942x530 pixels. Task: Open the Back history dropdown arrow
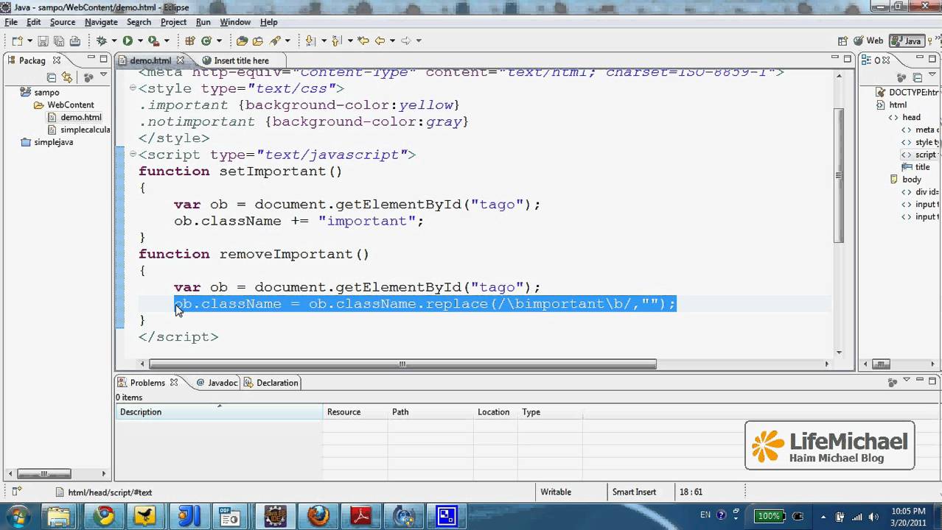point(392,41)
